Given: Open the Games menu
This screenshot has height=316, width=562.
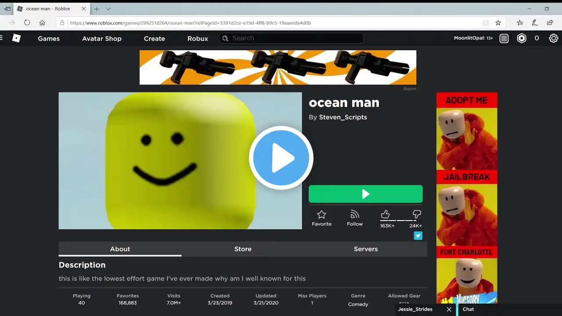Looking at the screenshot, I should tap(49, 39).
